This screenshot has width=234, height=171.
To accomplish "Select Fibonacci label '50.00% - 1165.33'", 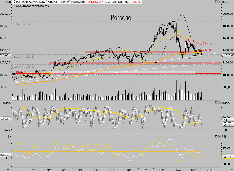I will click(23, 67).
